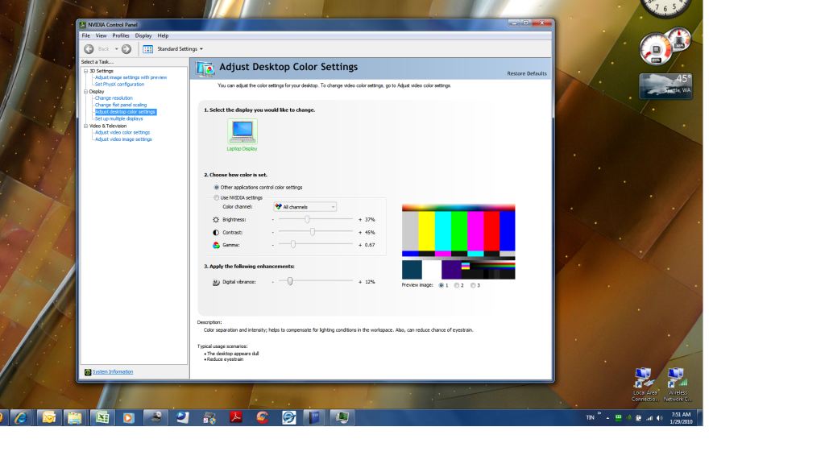Open the System Information link
This screenshot has height=464, width=825.
[x=113, y=372]
